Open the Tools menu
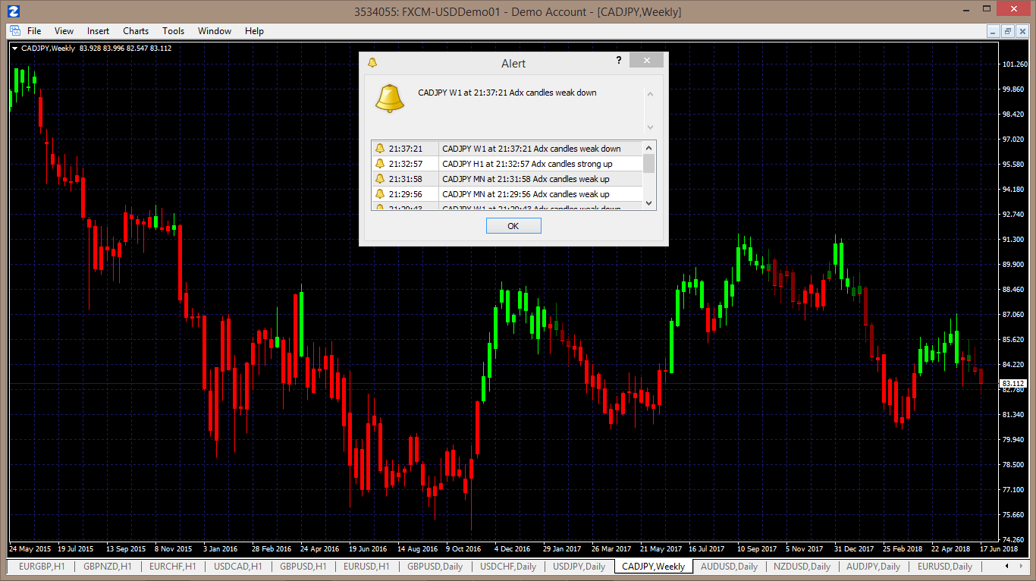 (x=173, y=31)
